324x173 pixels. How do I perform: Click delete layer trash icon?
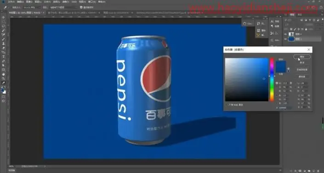tap(318, 171)
